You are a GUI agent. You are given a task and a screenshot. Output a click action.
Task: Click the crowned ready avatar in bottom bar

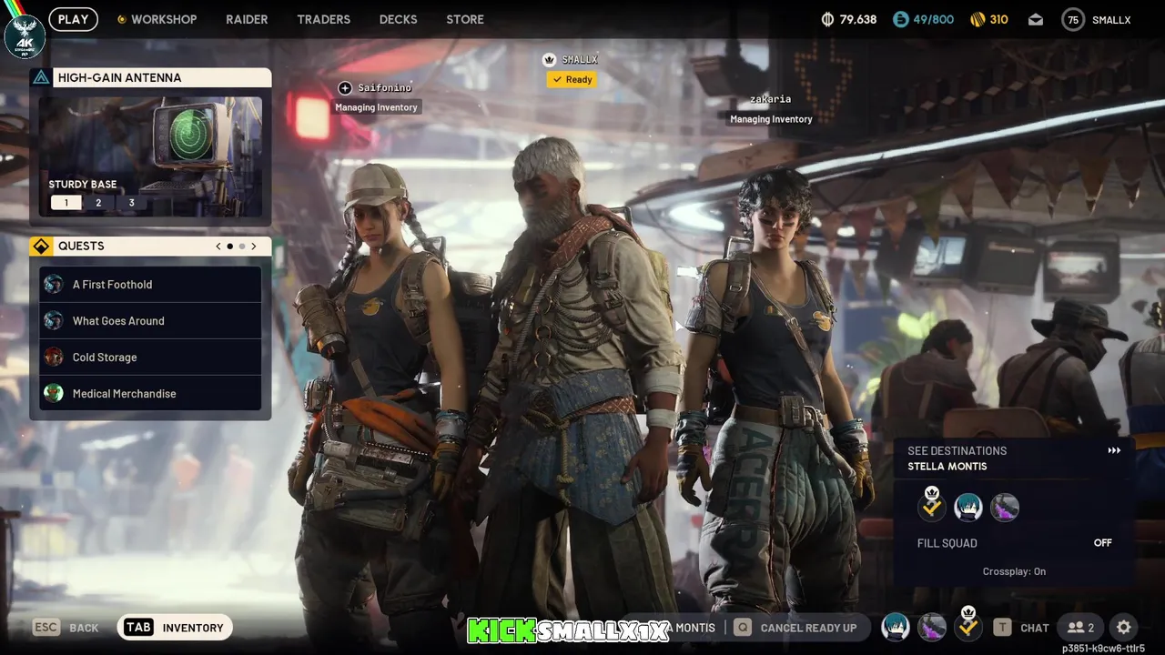click(x=968, y=625)
